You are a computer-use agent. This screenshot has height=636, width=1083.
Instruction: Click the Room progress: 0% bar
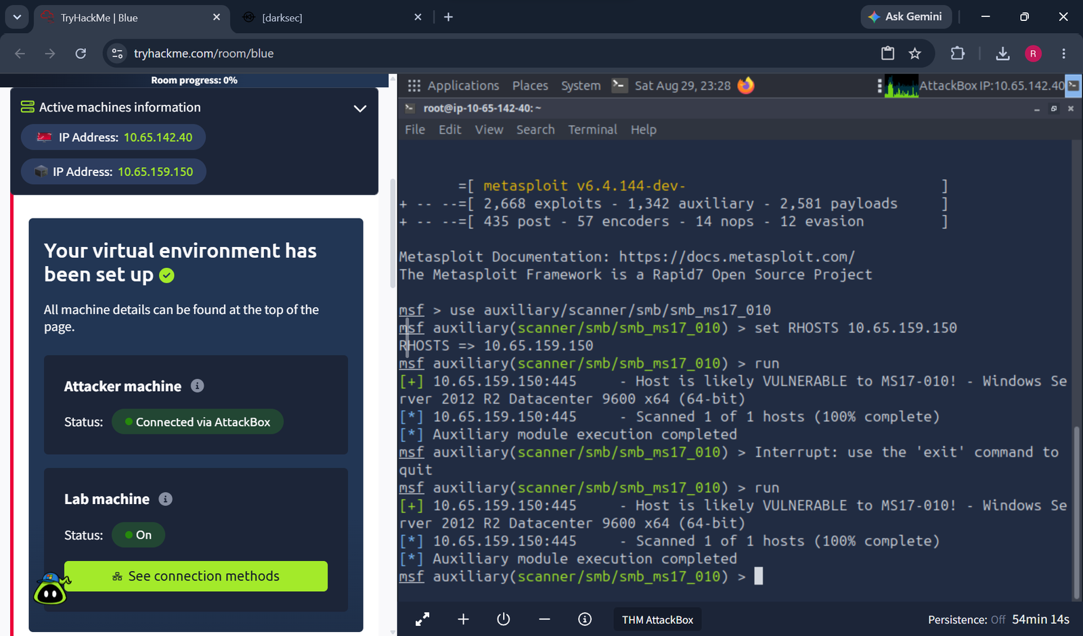194,81
